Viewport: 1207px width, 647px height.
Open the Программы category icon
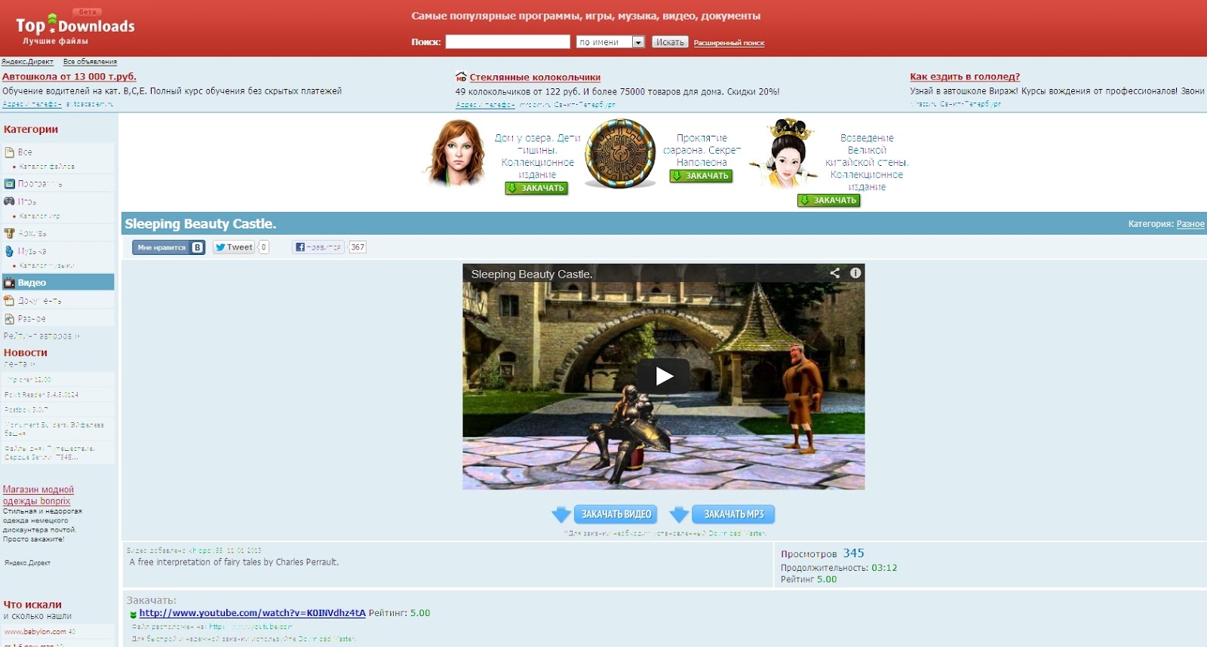pos(10,184)
